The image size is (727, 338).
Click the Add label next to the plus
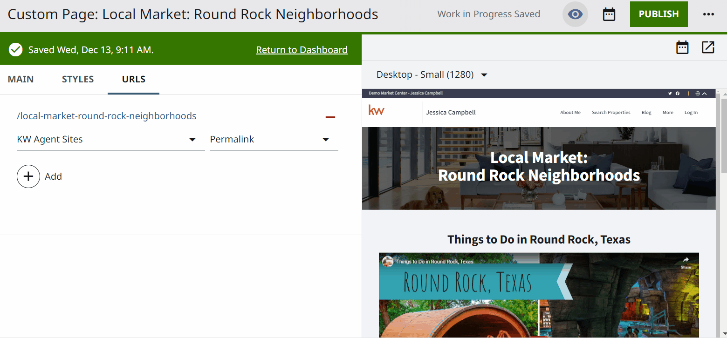pyautogui.click(x=54, y=176)
